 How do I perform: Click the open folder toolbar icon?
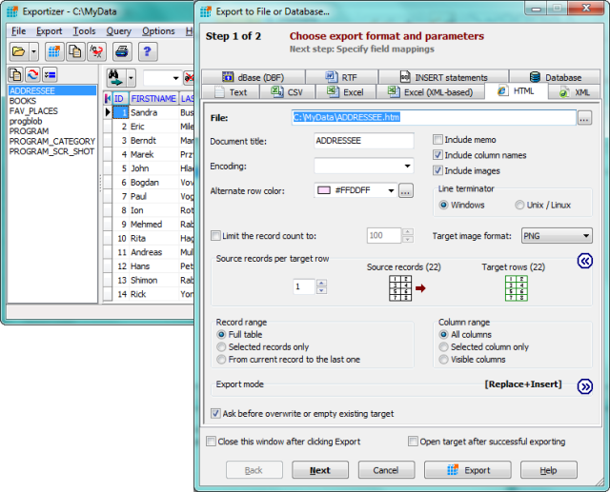(18, 50)
